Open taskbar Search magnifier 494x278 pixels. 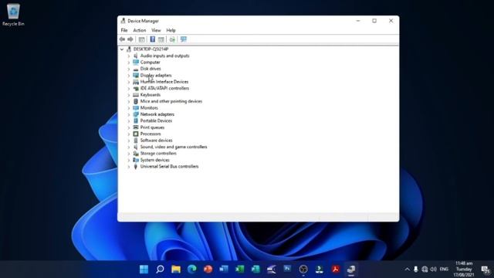pos(160,270)
